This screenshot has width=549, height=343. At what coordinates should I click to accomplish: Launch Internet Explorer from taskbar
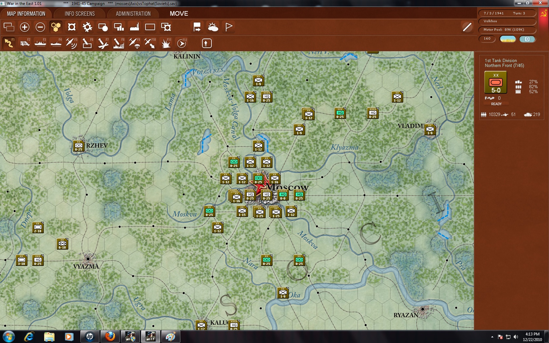click(x=29, y=337)
